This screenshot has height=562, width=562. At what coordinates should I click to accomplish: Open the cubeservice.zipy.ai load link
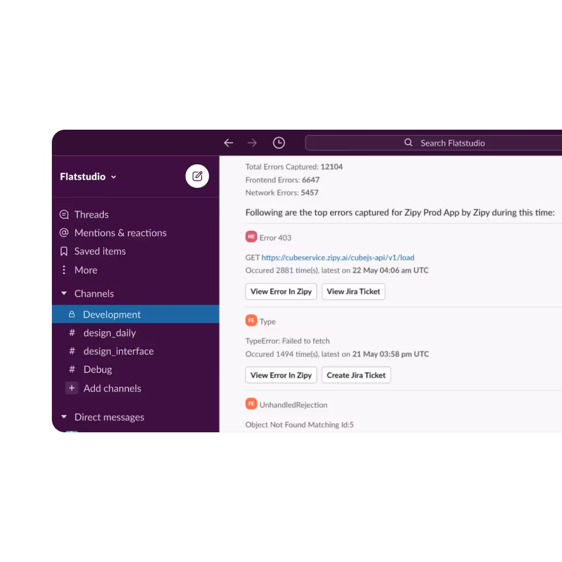pyautogui.click(x=338, y=257)
